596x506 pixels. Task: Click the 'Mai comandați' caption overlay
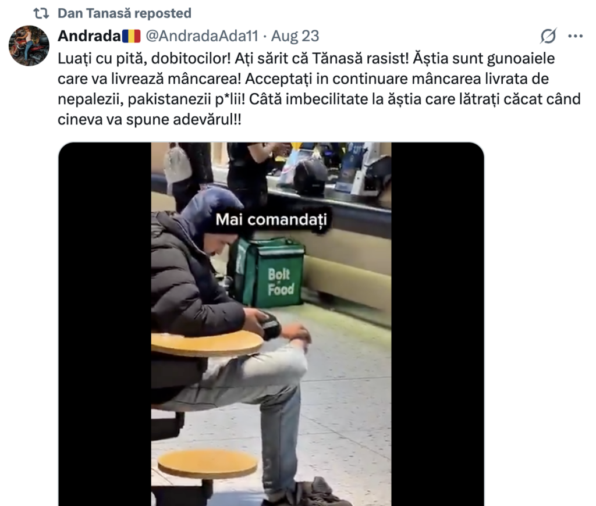coord(271,220)
